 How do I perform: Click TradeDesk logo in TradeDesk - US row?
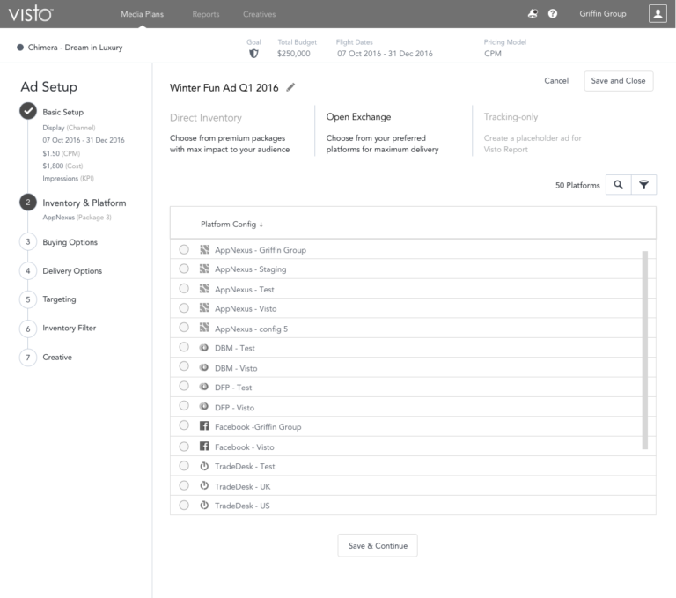204,506
